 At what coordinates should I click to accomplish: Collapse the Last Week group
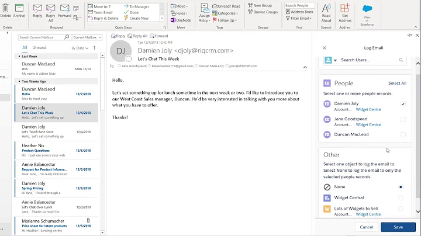[x=19, y=56]
